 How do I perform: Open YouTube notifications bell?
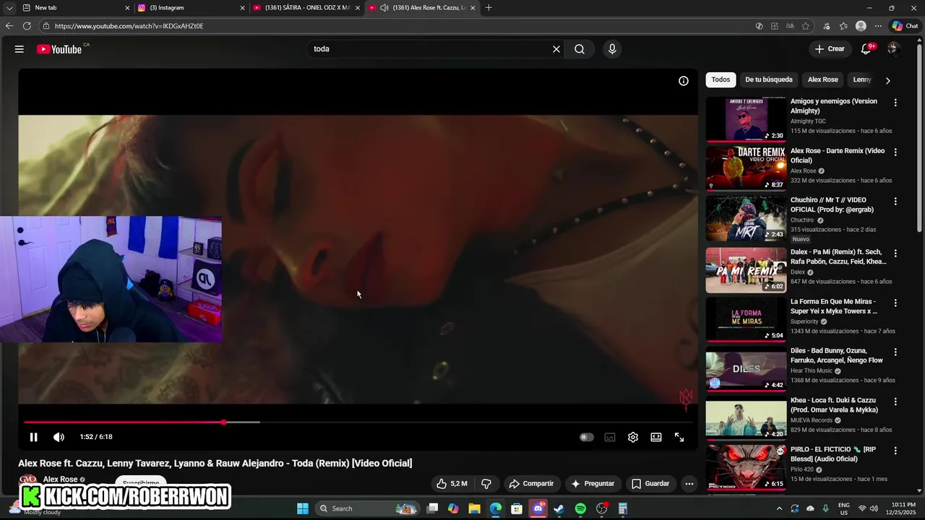(x=866, y=49)
